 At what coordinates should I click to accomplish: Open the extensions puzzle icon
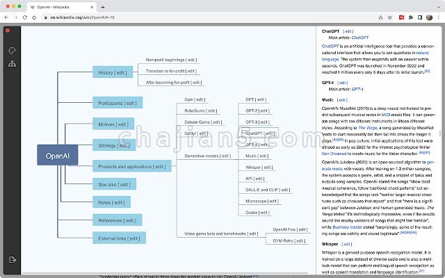tap(411, 17)
